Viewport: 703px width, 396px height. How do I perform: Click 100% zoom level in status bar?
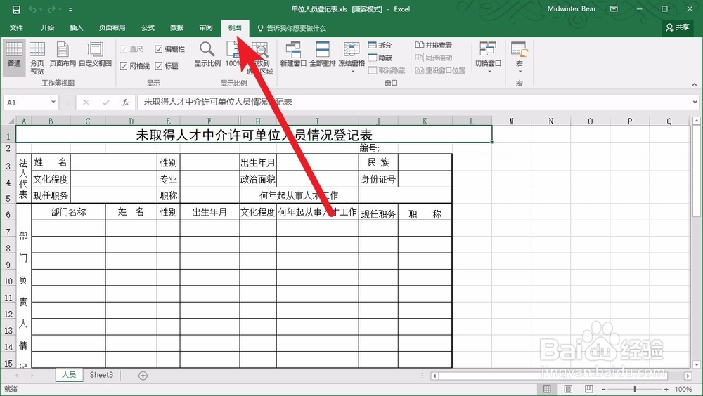click(683, 390)
